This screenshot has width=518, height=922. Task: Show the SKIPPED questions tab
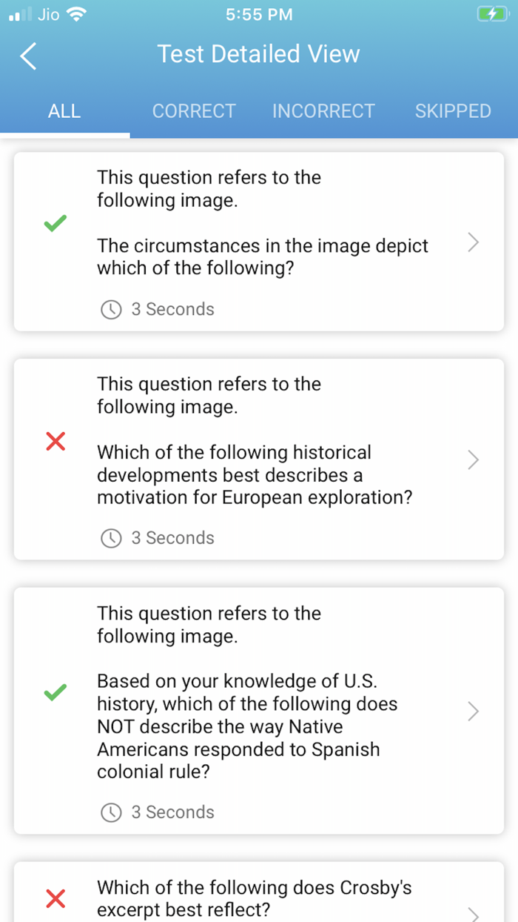point(453,111)
